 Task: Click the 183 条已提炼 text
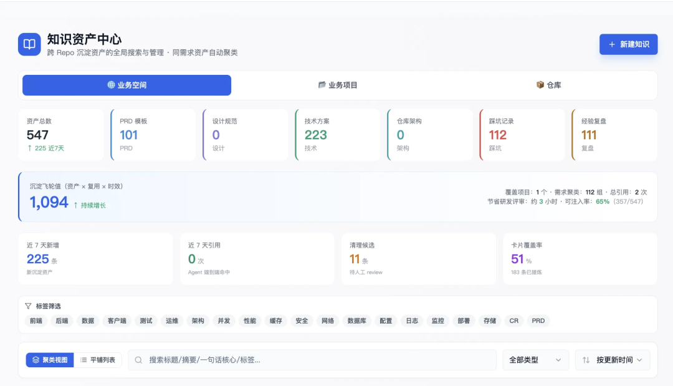526,273
